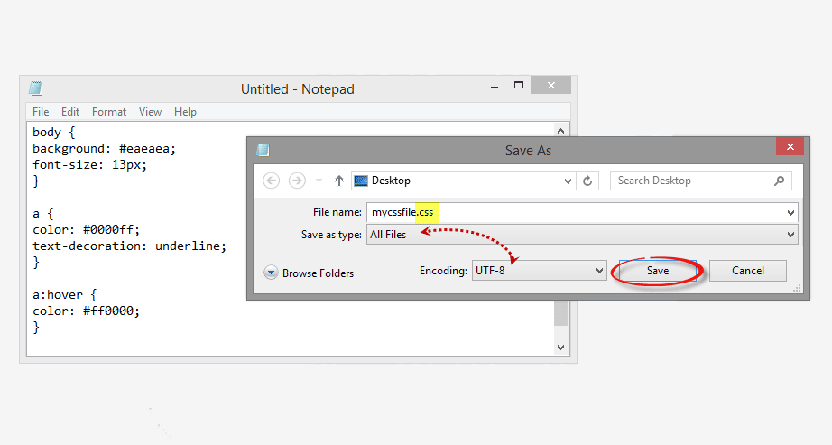Expand Browse Folders with round arrow button
The image size is (832, 445).
[271, 273]
